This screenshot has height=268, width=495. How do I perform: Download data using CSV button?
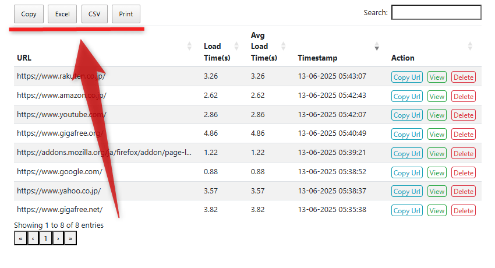coord(94,14)
